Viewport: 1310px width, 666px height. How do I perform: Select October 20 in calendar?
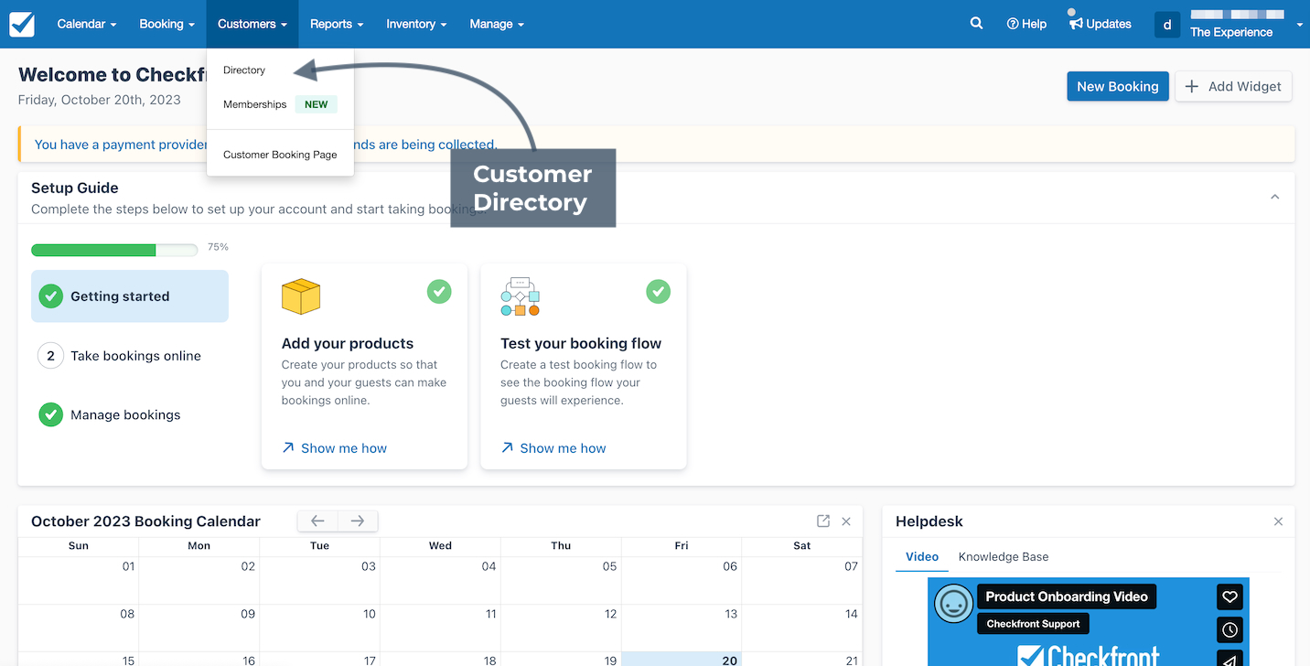click(x=682, y=659)
